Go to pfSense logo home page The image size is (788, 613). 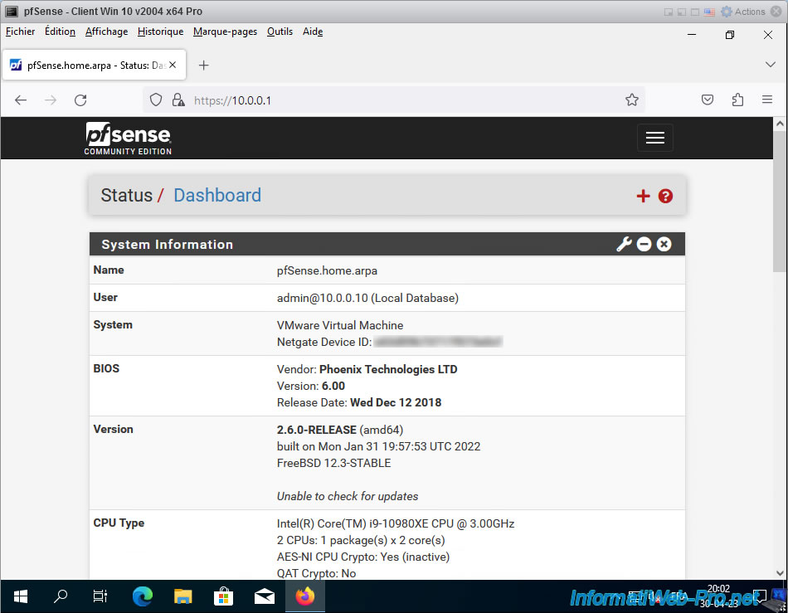(128, 139)
